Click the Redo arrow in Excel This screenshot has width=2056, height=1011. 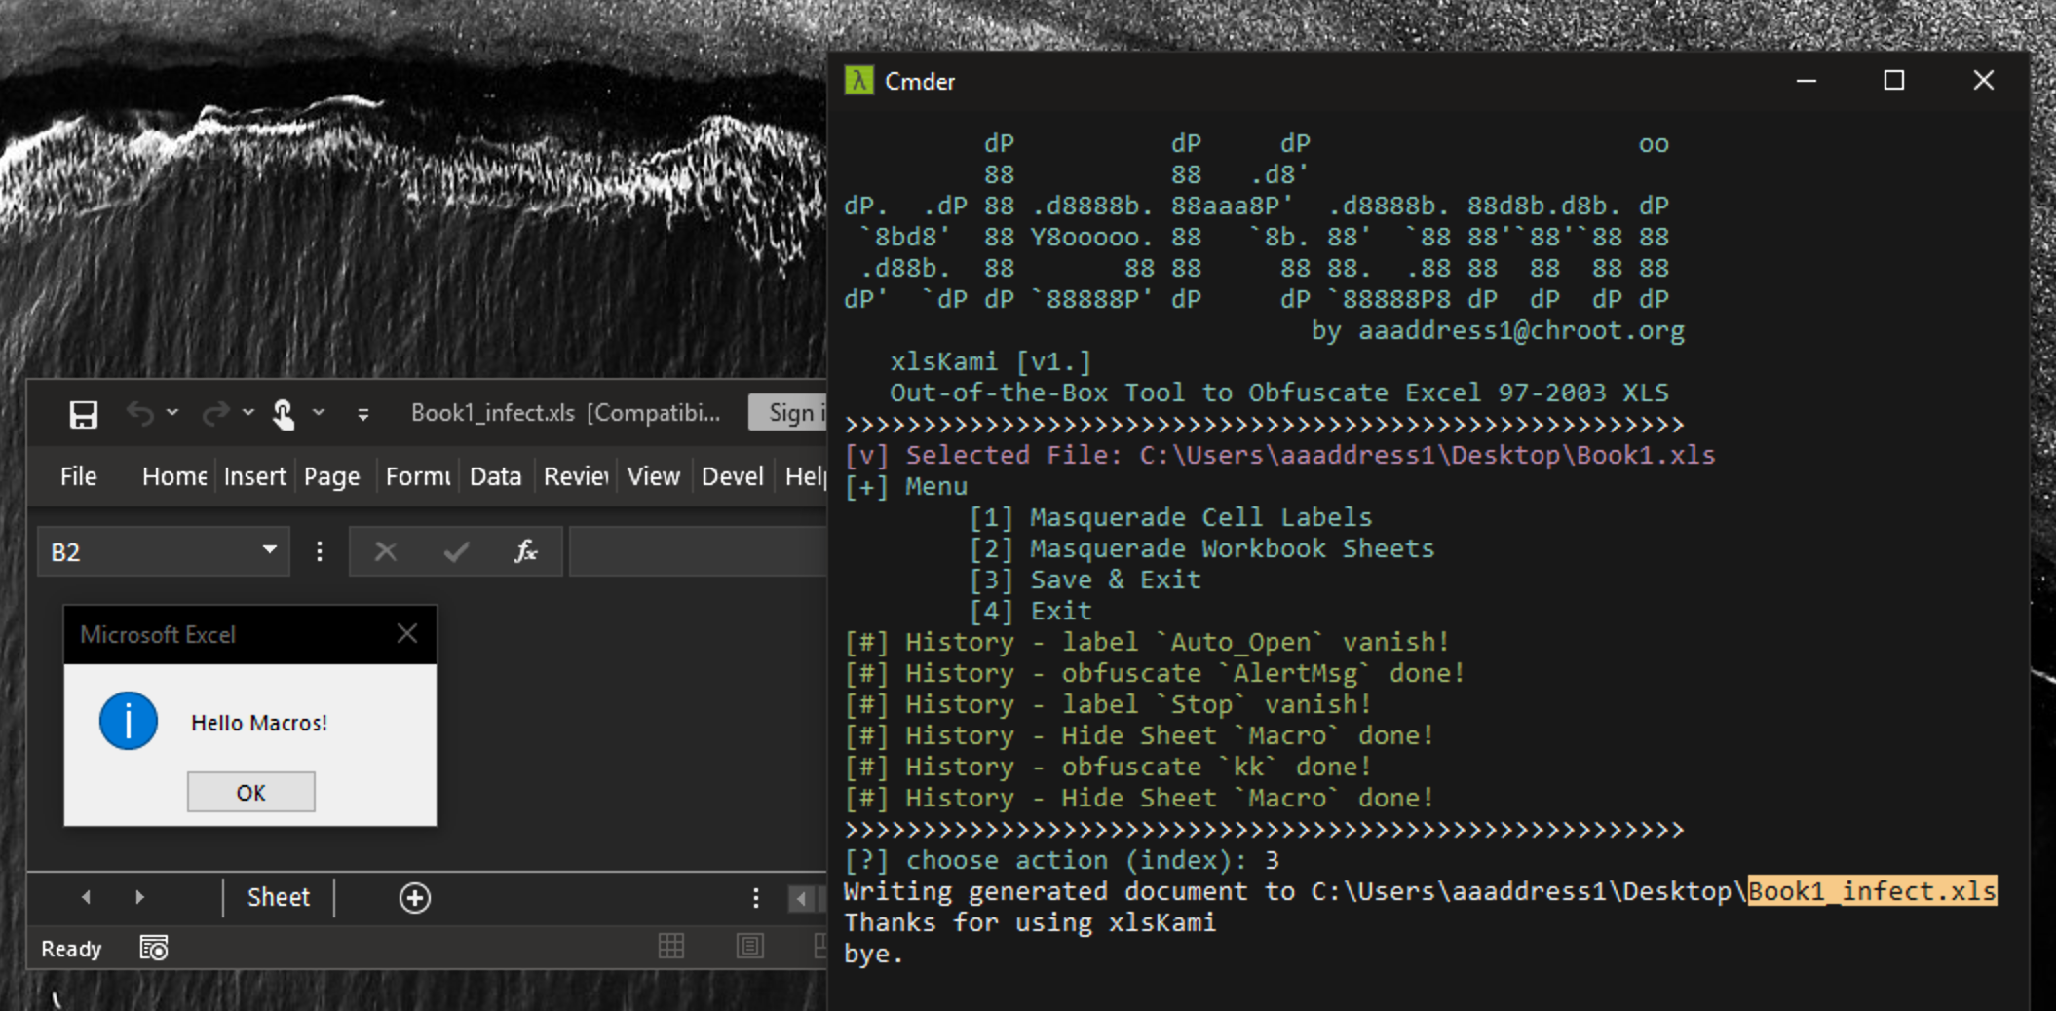(215, 414)
